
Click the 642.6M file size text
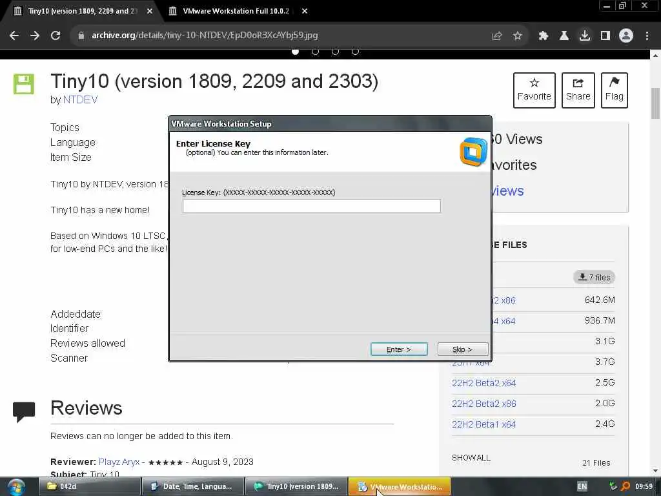click(x=600, y=300)
